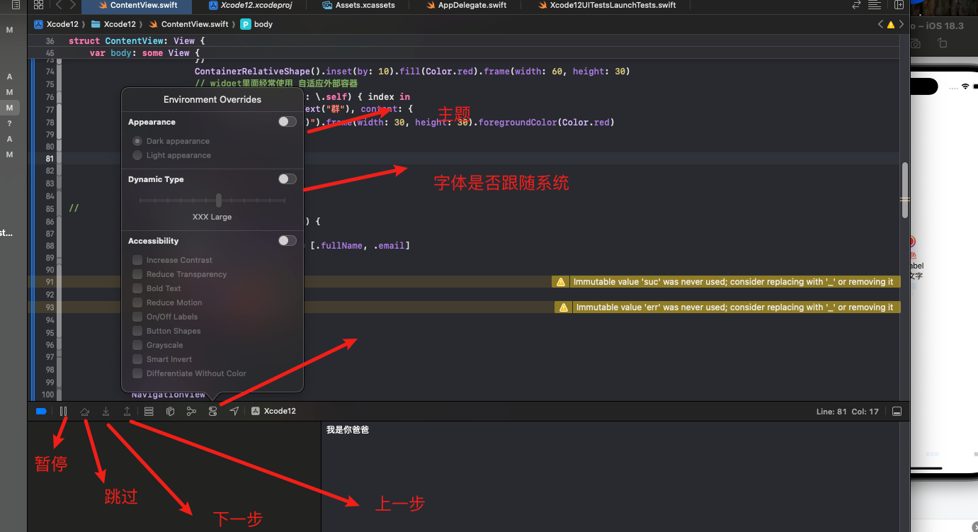Enable the Dynamic Type override switch
978x532 pixels.
click(287, 179)
